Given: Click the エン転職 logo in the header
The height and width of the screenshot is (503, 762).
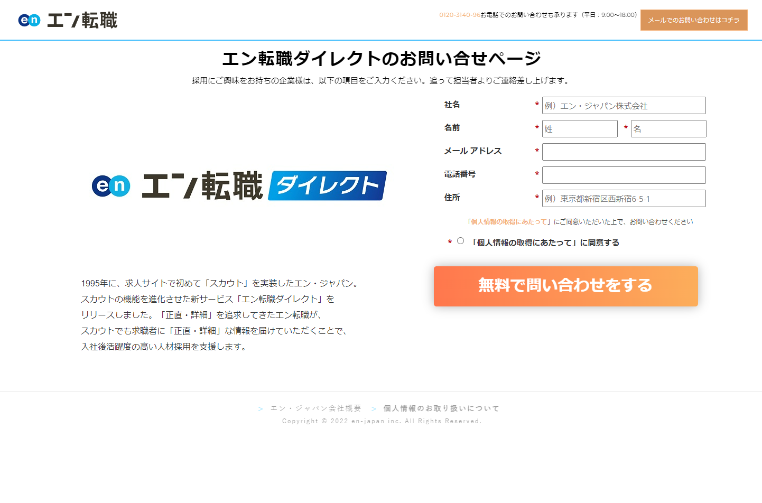Looking at the screenshot, I should (68, 20).
